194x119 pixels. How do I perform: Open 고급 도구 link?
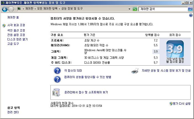13,44
